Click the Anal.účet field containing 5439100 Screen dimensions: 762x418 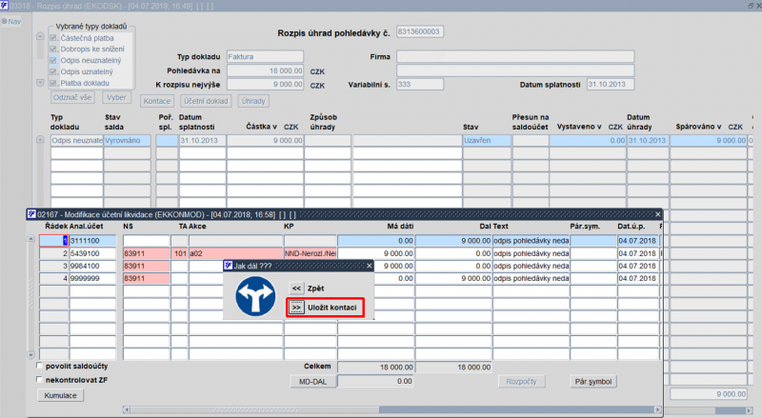click(x=93, y=254)
